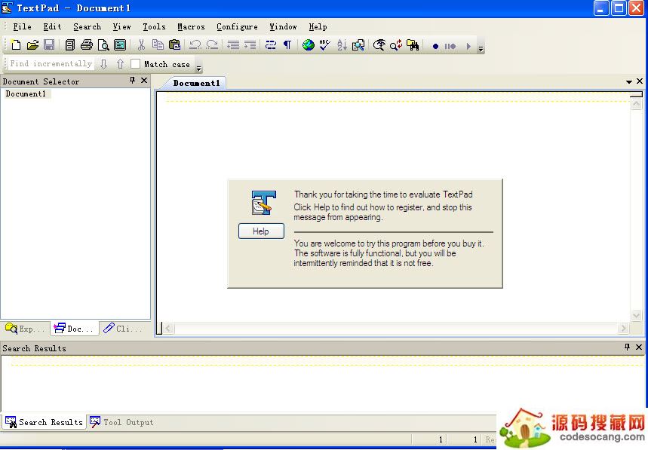Click the Open file folder icon
Screen dimensions: 648x450
(32, 45)
